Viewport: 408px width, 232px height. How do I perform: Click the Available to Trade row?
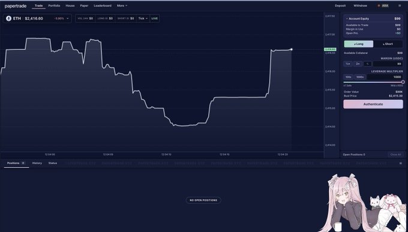tap(373, 25)
